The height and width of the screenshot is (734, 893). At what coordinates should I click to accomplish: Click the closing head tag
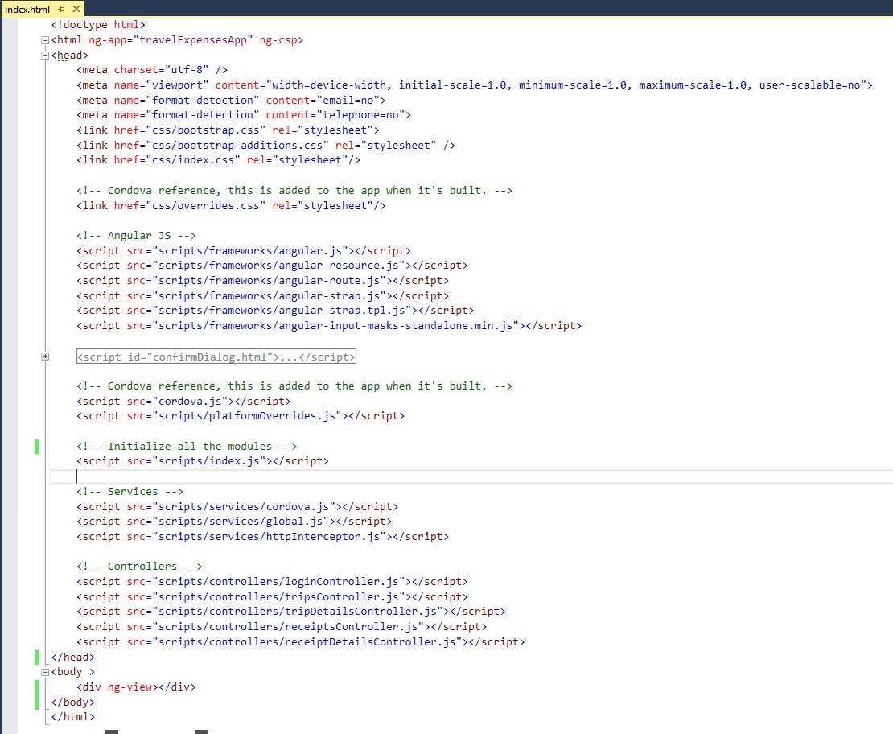click(73, 657)
